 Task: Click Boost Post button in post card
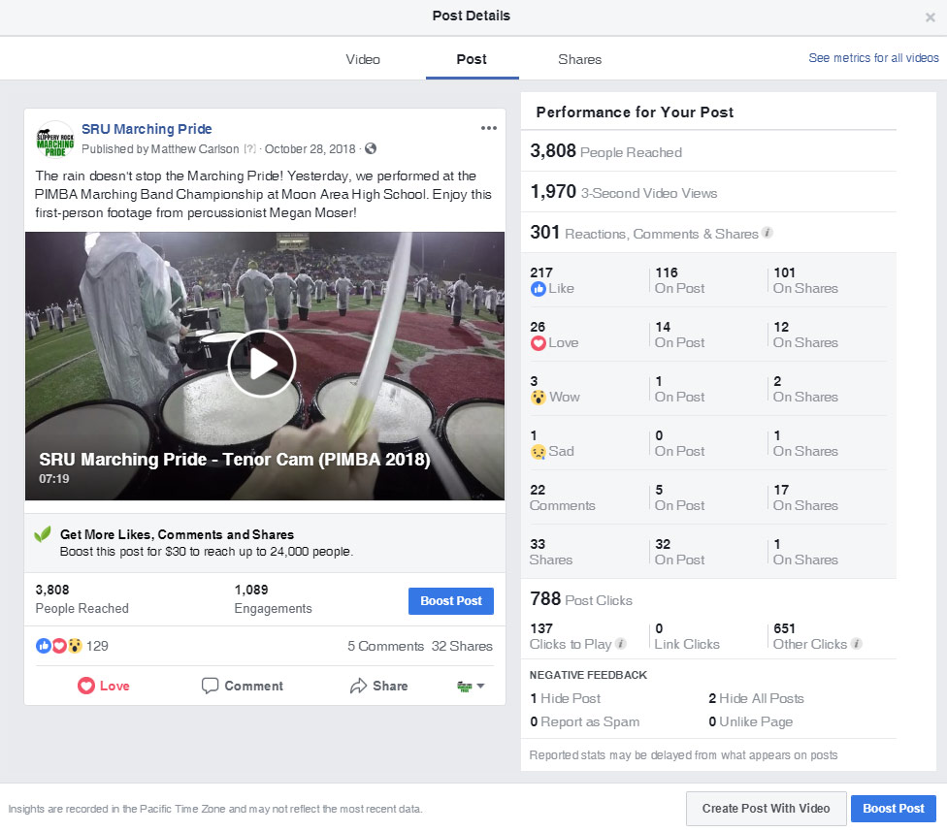coord(451,601)
